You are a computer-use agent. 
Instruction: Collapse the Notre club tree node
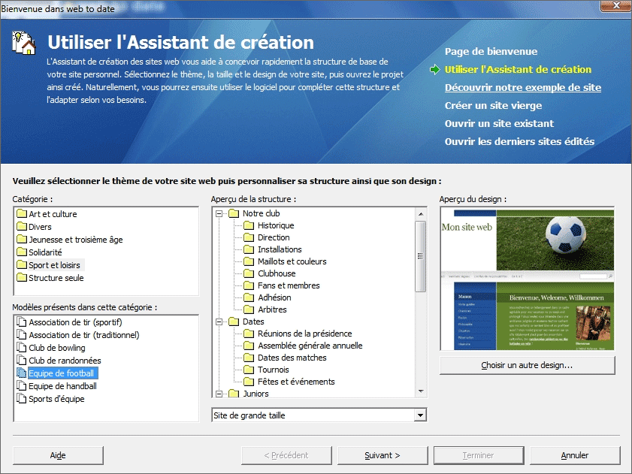pos(220,213)
